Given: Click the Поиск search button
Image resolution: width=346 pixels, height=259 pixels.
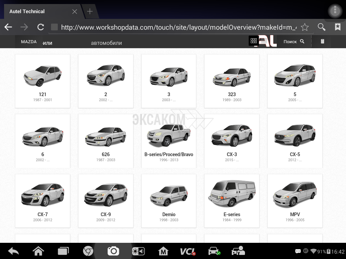Looking at the screenshot, I should point(294,41).
